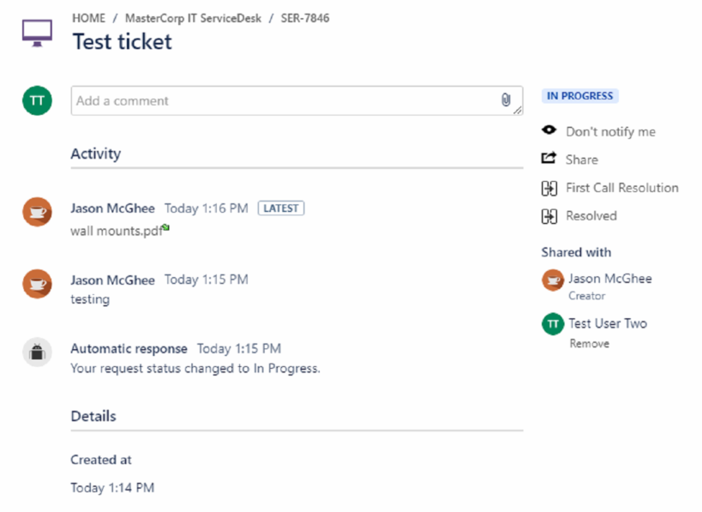
Task: Click in the Add a comment field
Action: click(x=297, y=101)
